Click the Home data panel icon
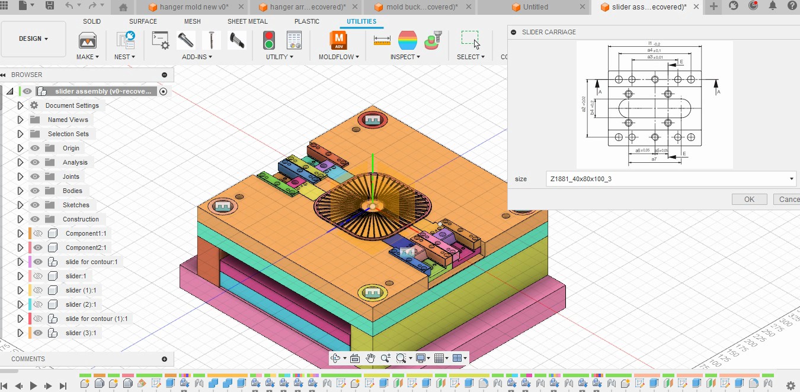 (x=123, y=7)
